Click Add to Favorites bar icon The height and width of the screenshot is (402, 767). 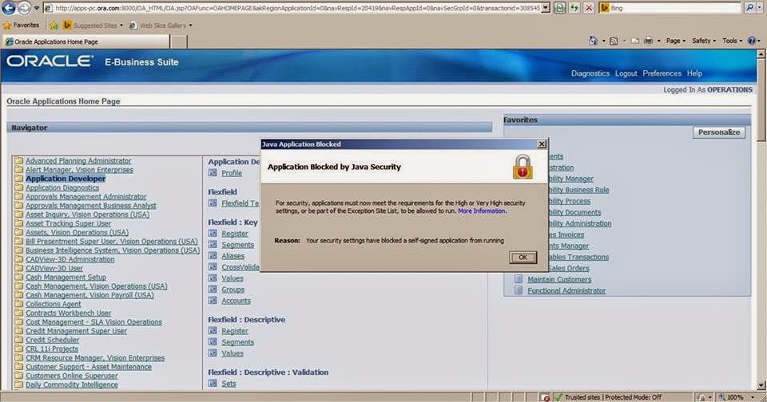(54, 25)
